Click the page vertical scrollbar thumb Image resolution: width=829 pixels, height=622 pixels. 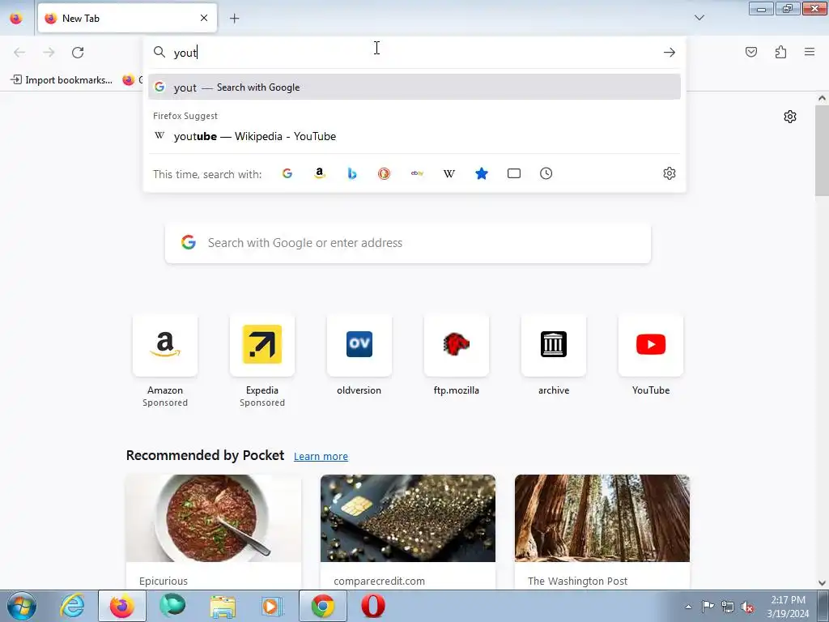(x=822, y=150)
